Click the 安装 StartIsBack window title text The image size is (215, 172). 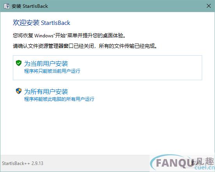(30, 6)
